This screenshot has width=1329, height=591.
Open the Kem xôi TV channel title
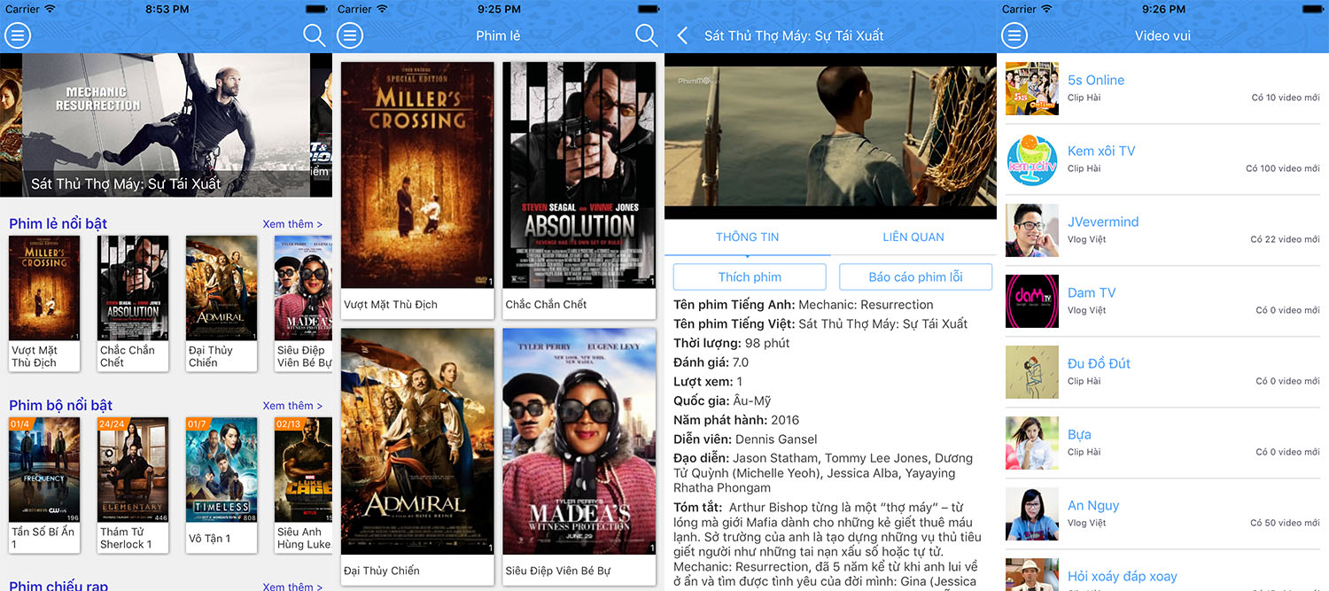[1101, 151]
